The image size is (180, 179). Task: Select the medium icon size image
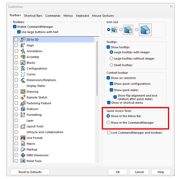[x=128, y=30]
